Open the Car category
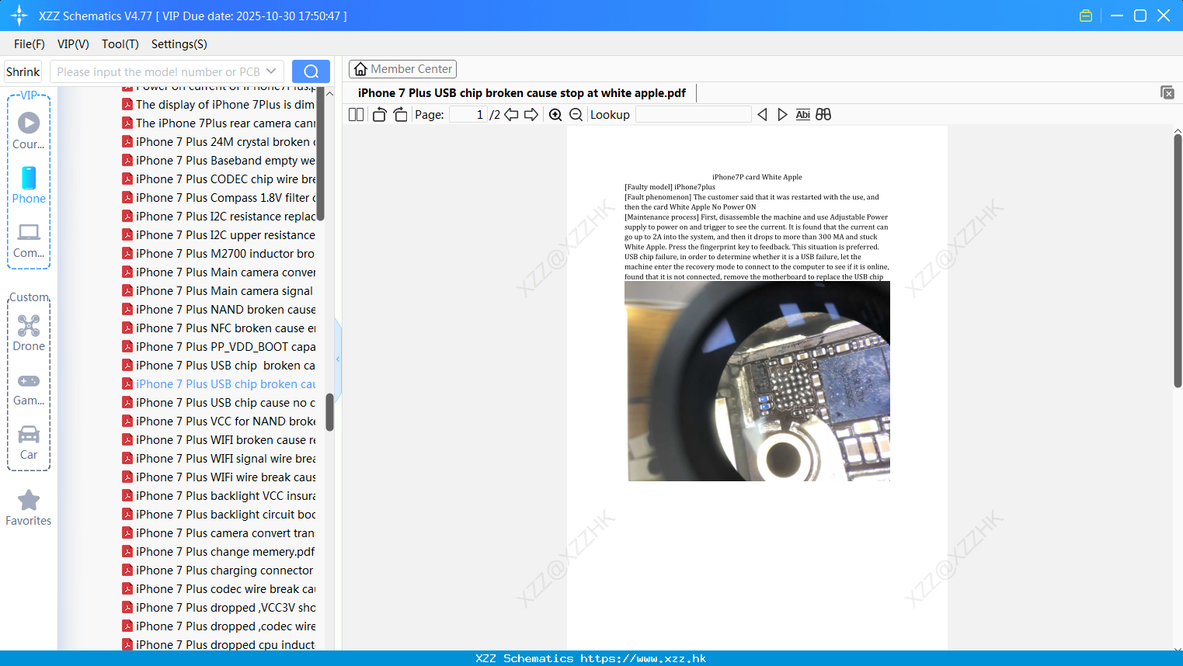 29,442
